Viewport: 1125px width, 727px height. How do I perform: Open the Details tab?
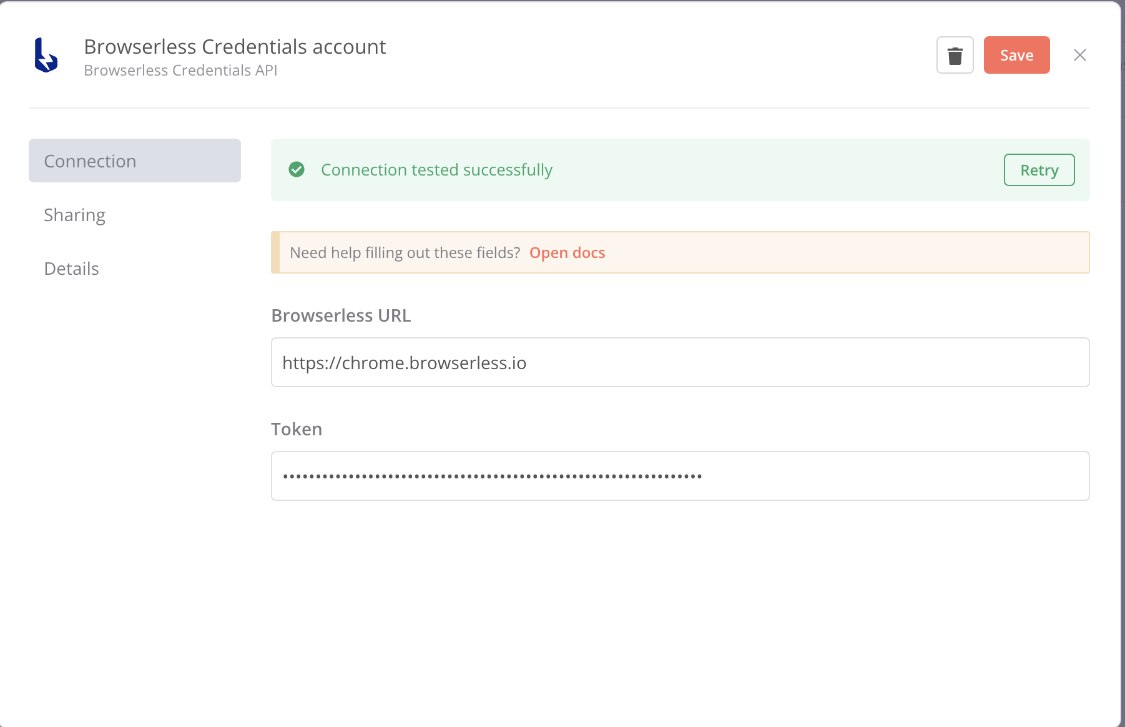tap(71, 269)
